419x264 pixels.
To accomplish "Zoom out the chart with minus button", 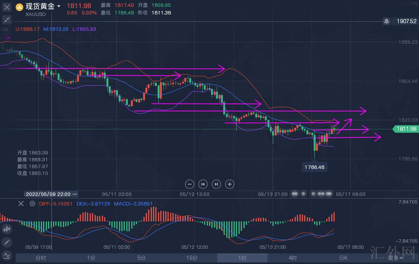I will tap(190, 184).
